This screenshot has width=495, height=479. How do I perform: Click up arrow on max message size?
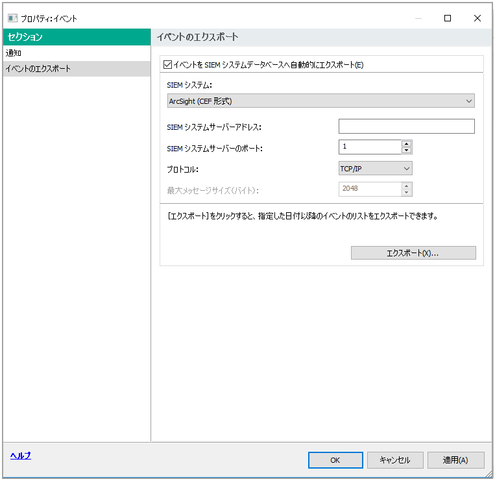click(x=407, y=186)
